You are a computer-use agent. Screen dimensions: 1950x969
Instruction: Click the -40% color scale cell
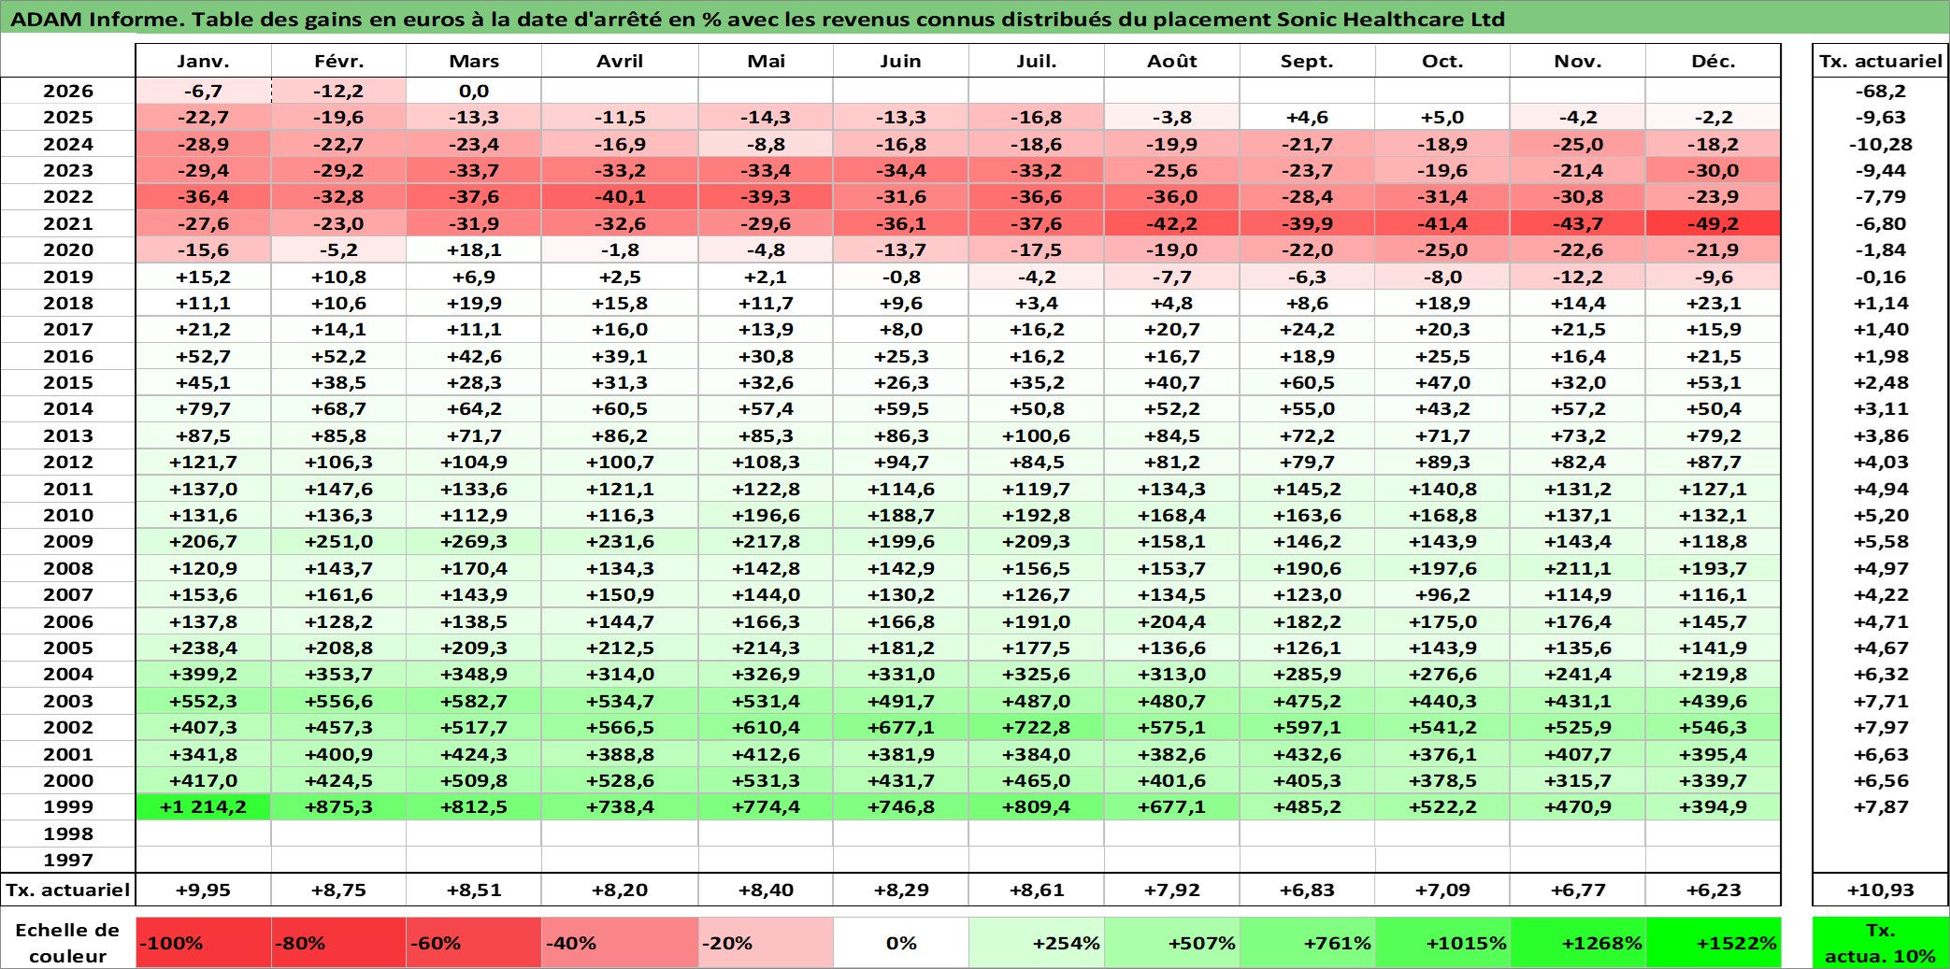coord(620,943)
